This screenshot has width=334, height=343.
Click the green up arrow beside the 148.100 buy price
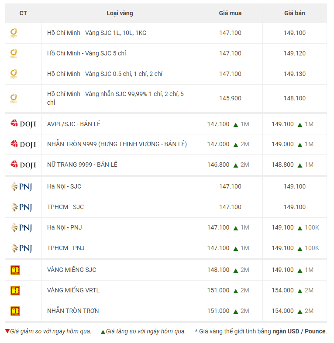tap(235, 271)
